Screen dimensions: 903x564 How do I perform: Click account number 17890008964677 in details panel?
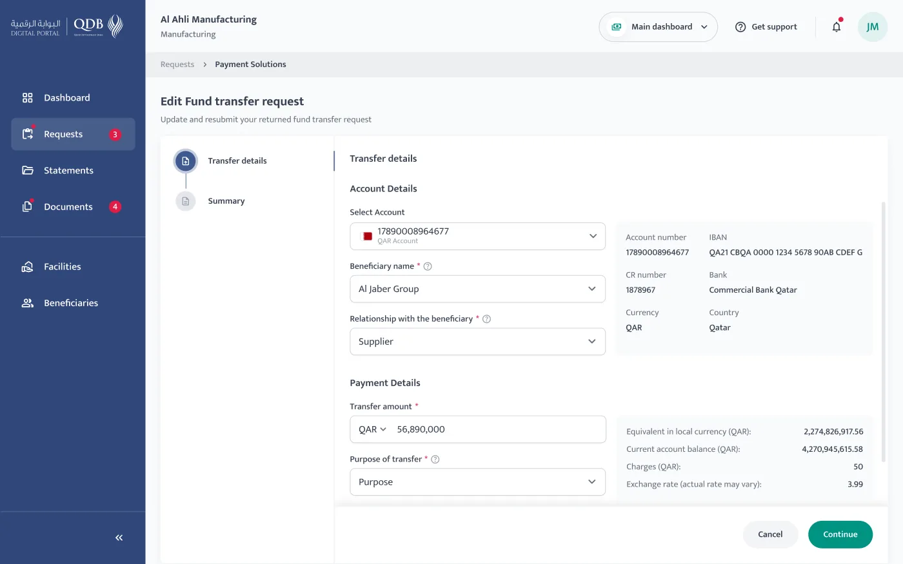657,253
